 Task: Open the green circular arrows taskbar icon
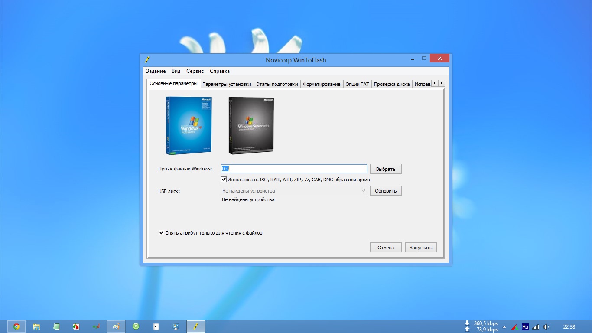[136, 326]
